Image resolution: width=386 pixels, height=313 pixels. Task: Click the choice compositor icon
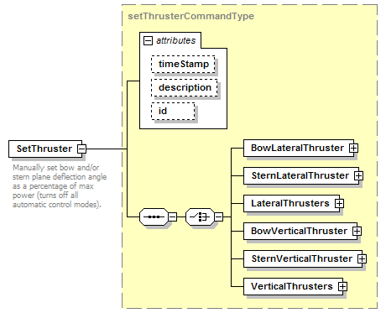pyautogui.click(x=200, y=216)
